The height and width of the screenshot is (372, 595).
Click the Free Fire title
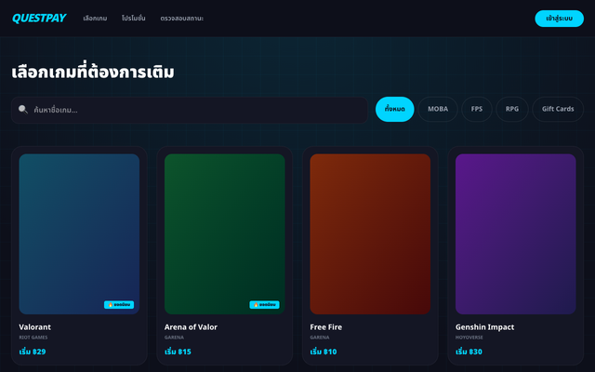pos(326,326)
